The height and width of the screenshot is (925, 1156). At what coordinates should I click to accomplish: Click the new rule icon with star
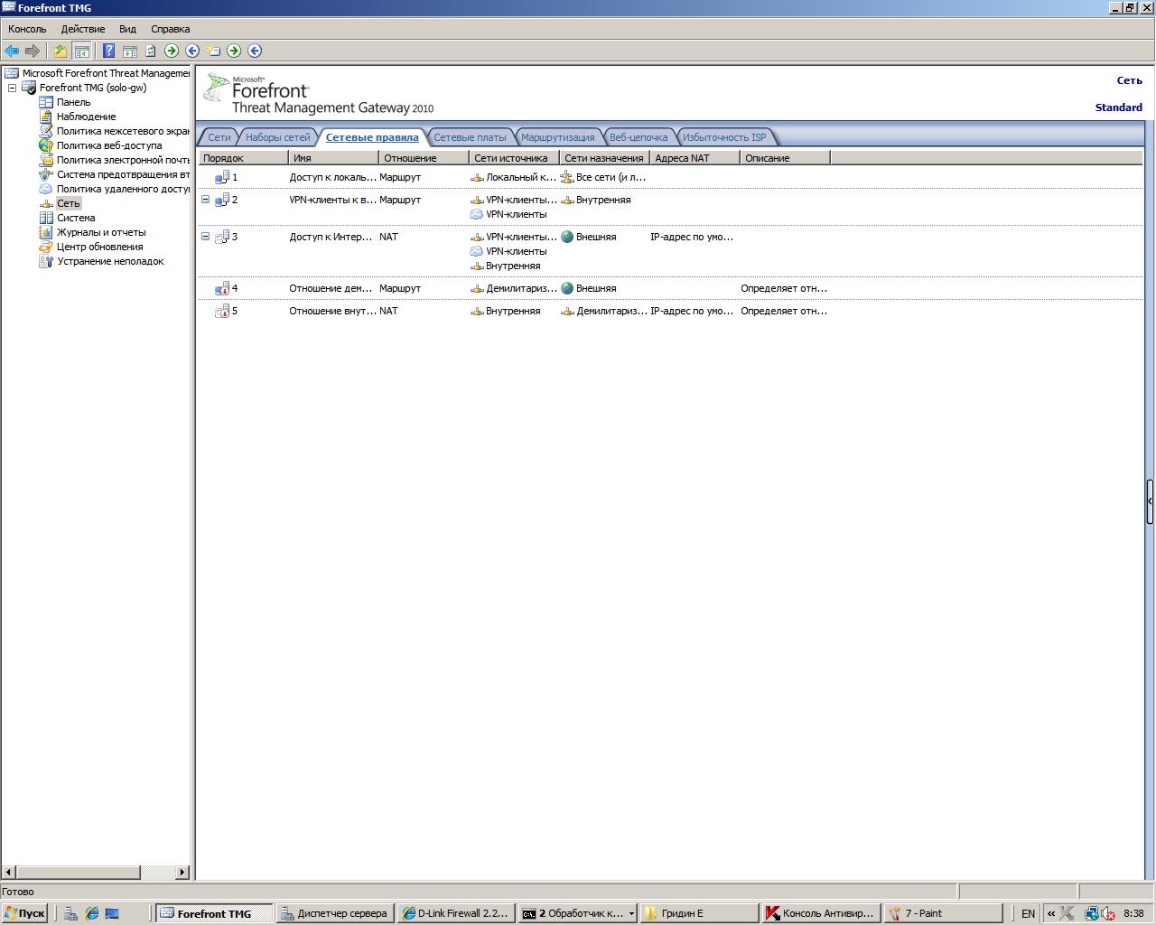click(213, 51)
